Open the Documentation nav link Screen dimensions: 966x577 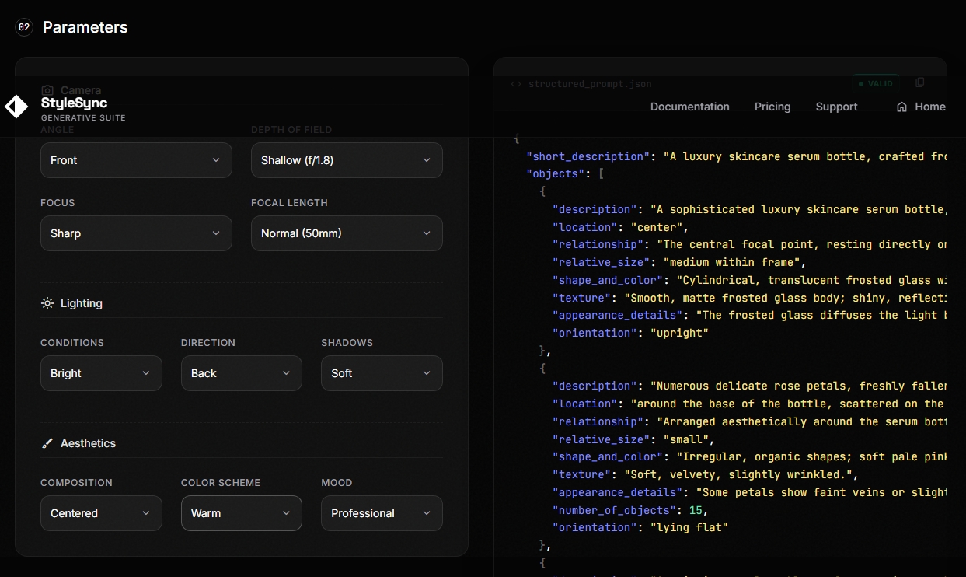pos(690,107)
